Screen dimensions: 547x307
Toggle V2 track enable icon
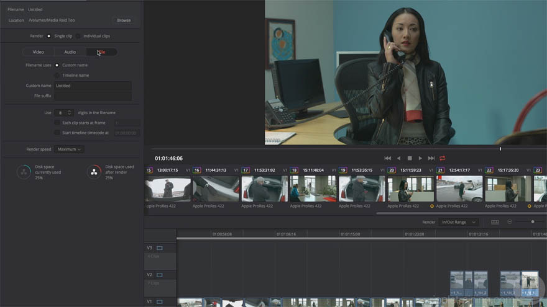click(160, 275)
